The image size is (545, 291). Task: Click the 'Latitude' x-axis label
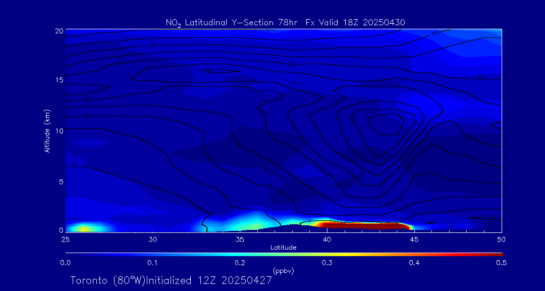coord(284,248)
